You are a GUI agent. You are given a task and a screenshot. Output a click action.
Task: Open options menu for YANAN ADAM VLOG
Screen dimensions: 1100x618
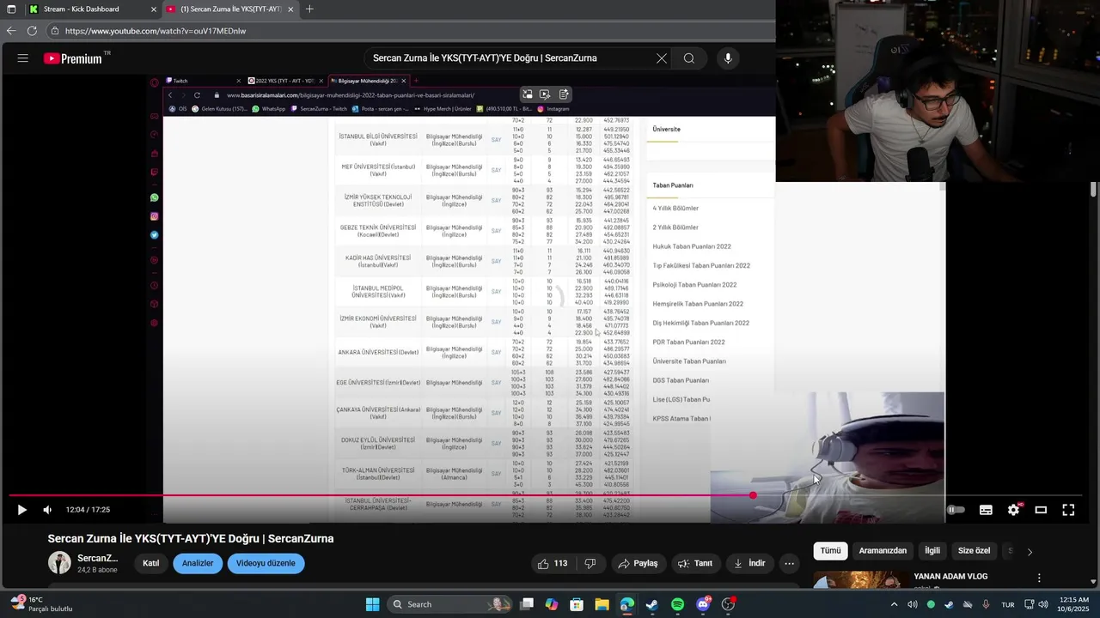click(1039, 579)
